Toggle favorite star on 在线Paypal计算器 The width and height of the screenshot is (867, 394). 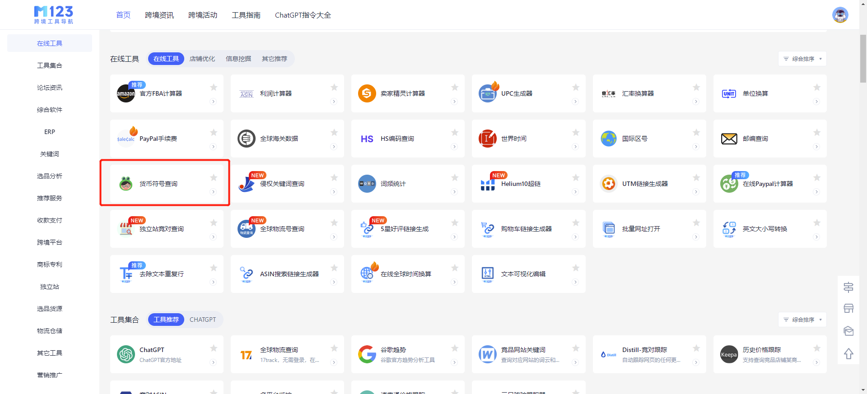click(817, 177)
